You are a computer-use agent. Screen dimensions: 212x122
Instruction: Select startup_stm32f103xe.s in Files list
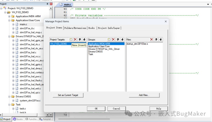pyautogui.click(x=138, y=44)
